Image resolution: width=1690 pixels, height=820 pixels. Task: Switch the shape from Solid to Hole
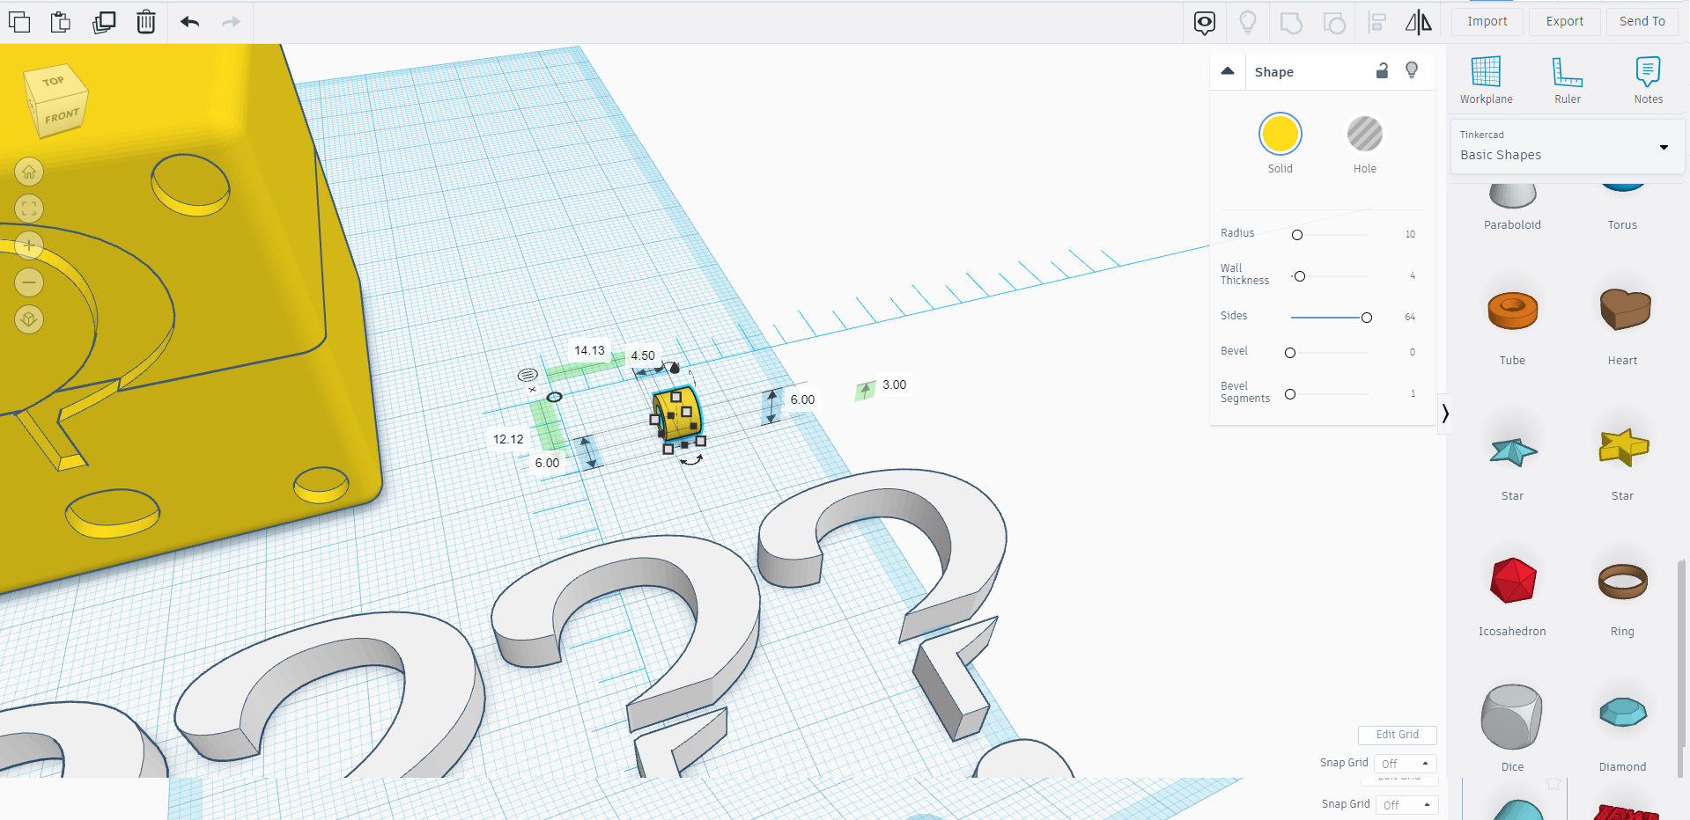pos(1364,134)
